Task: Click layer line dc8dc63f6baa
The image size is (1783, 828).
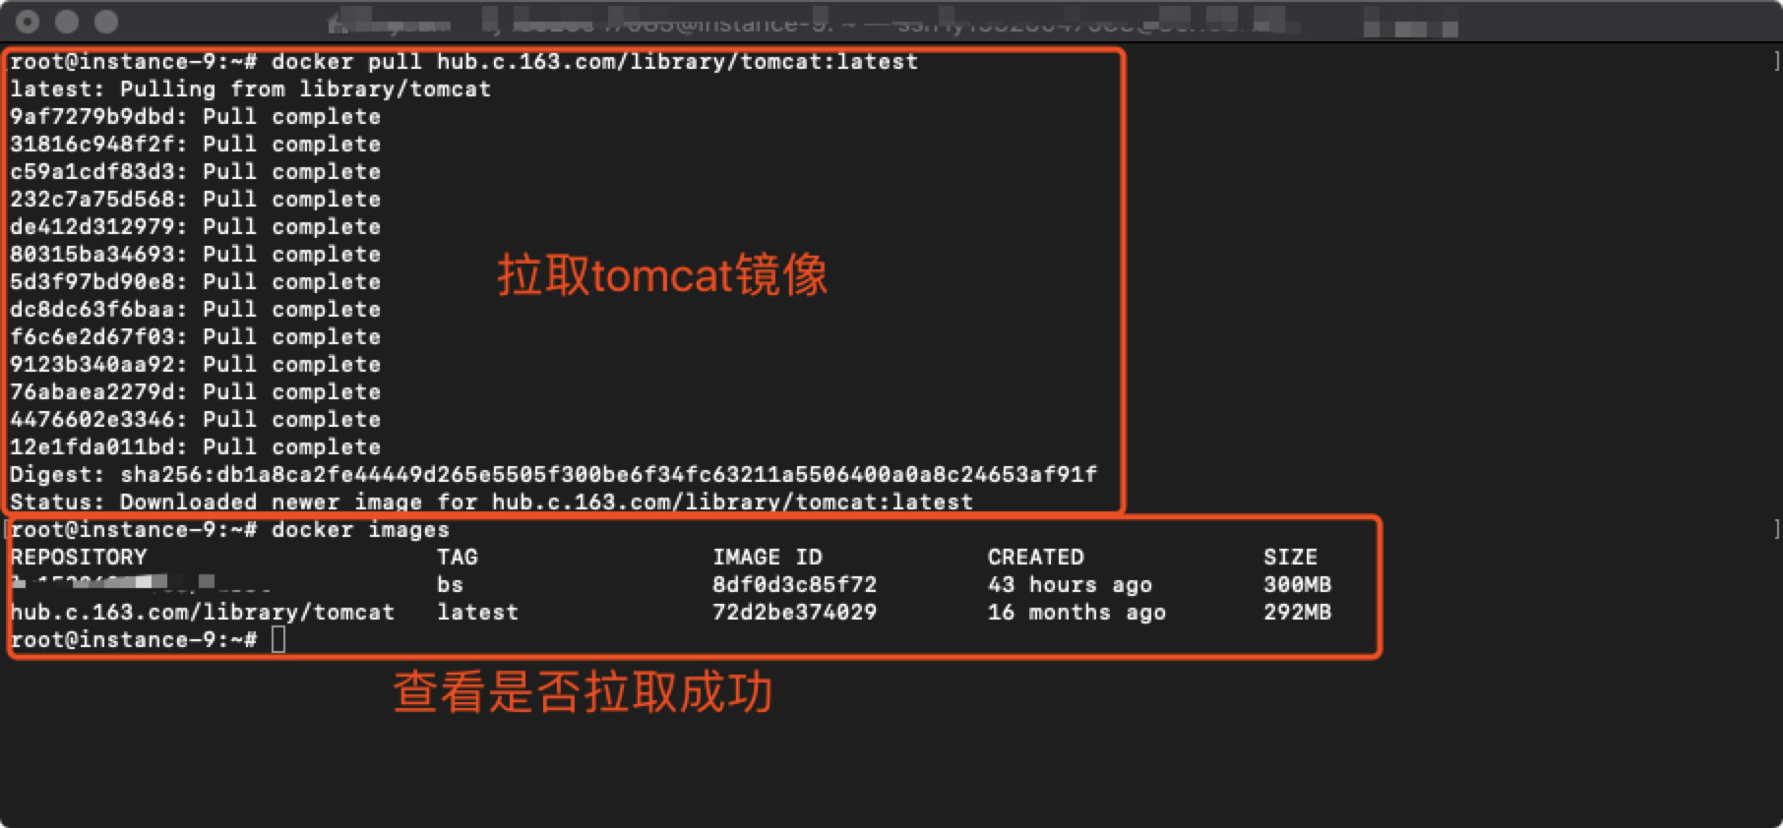Action: coord(195,310)
